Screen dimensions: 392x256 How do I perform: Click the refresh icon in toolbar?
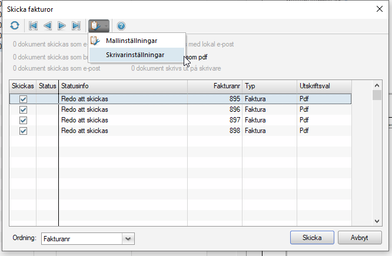15,26
